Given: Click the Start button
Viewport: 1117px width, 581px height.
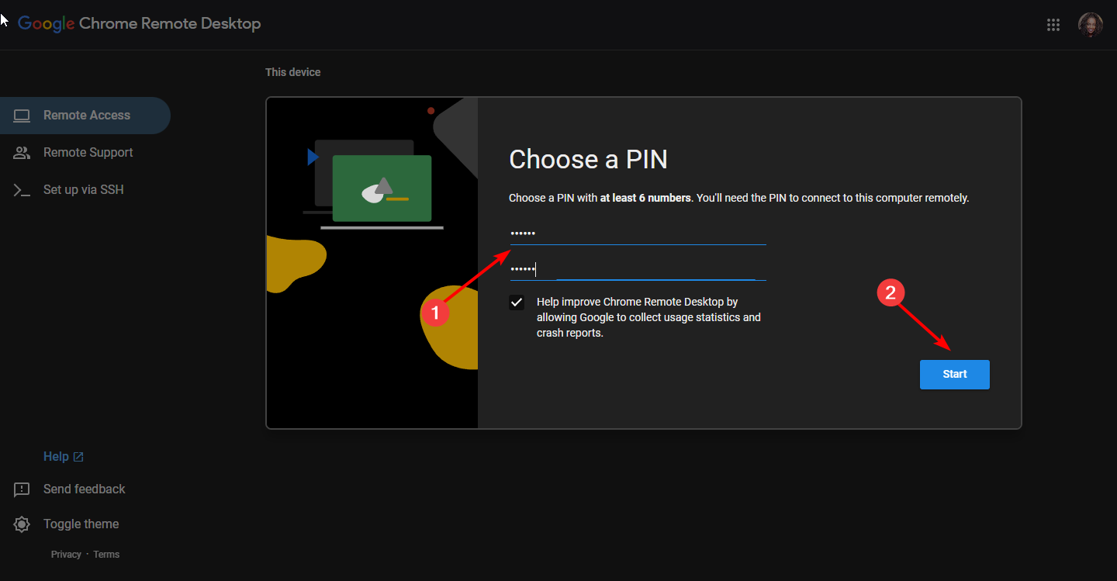Looking at the screenshot, I should pyautogui.click(x=955, y=375).
